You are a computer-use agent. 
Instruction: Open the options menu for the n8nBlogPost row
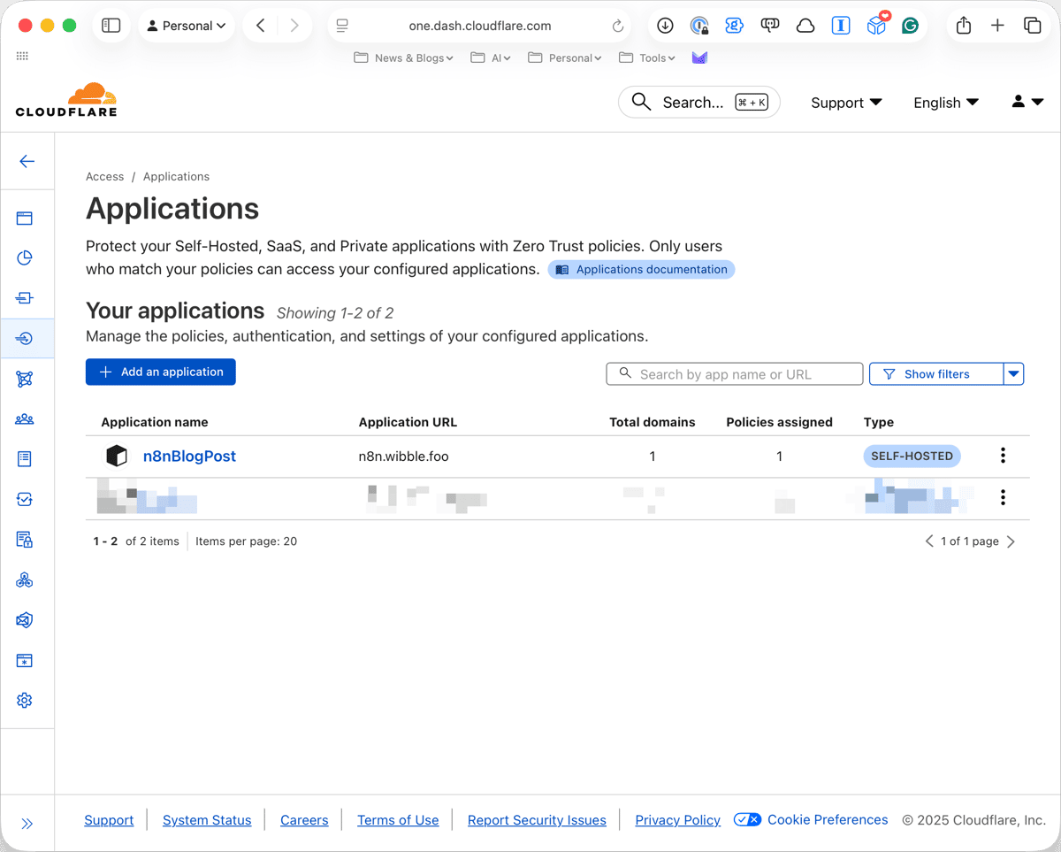click(1003, 456)
